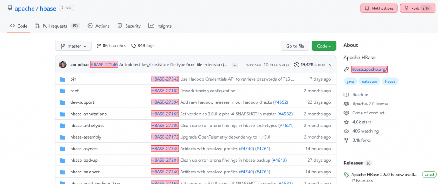Image resolution: width=438 pixels, height=184 pixels.
Task: Click the hbase-asyncfs folder icon
Action: [x=62, y=149]
